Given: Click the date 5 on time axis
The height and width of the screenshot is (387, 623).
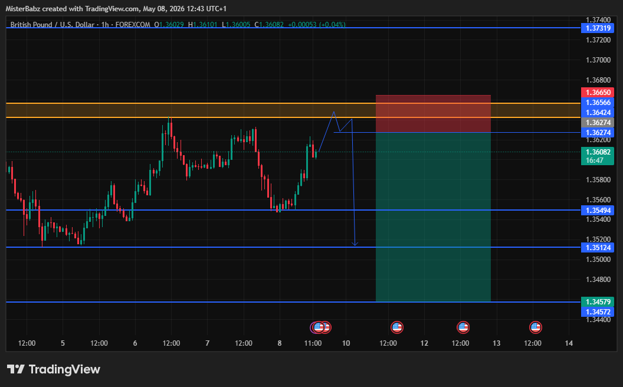Looking at the screenshot, I should 63,343.
